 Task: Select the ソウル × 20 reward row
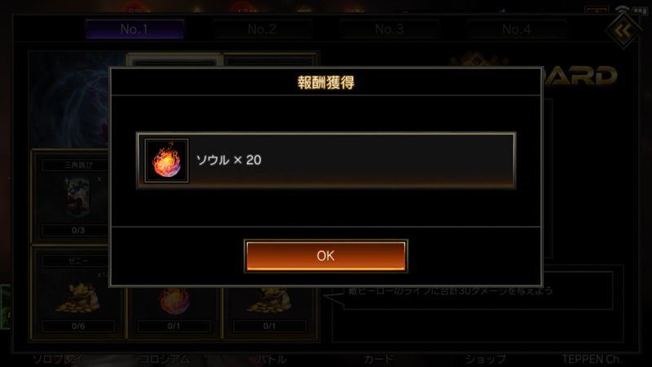tap(326, 161)
